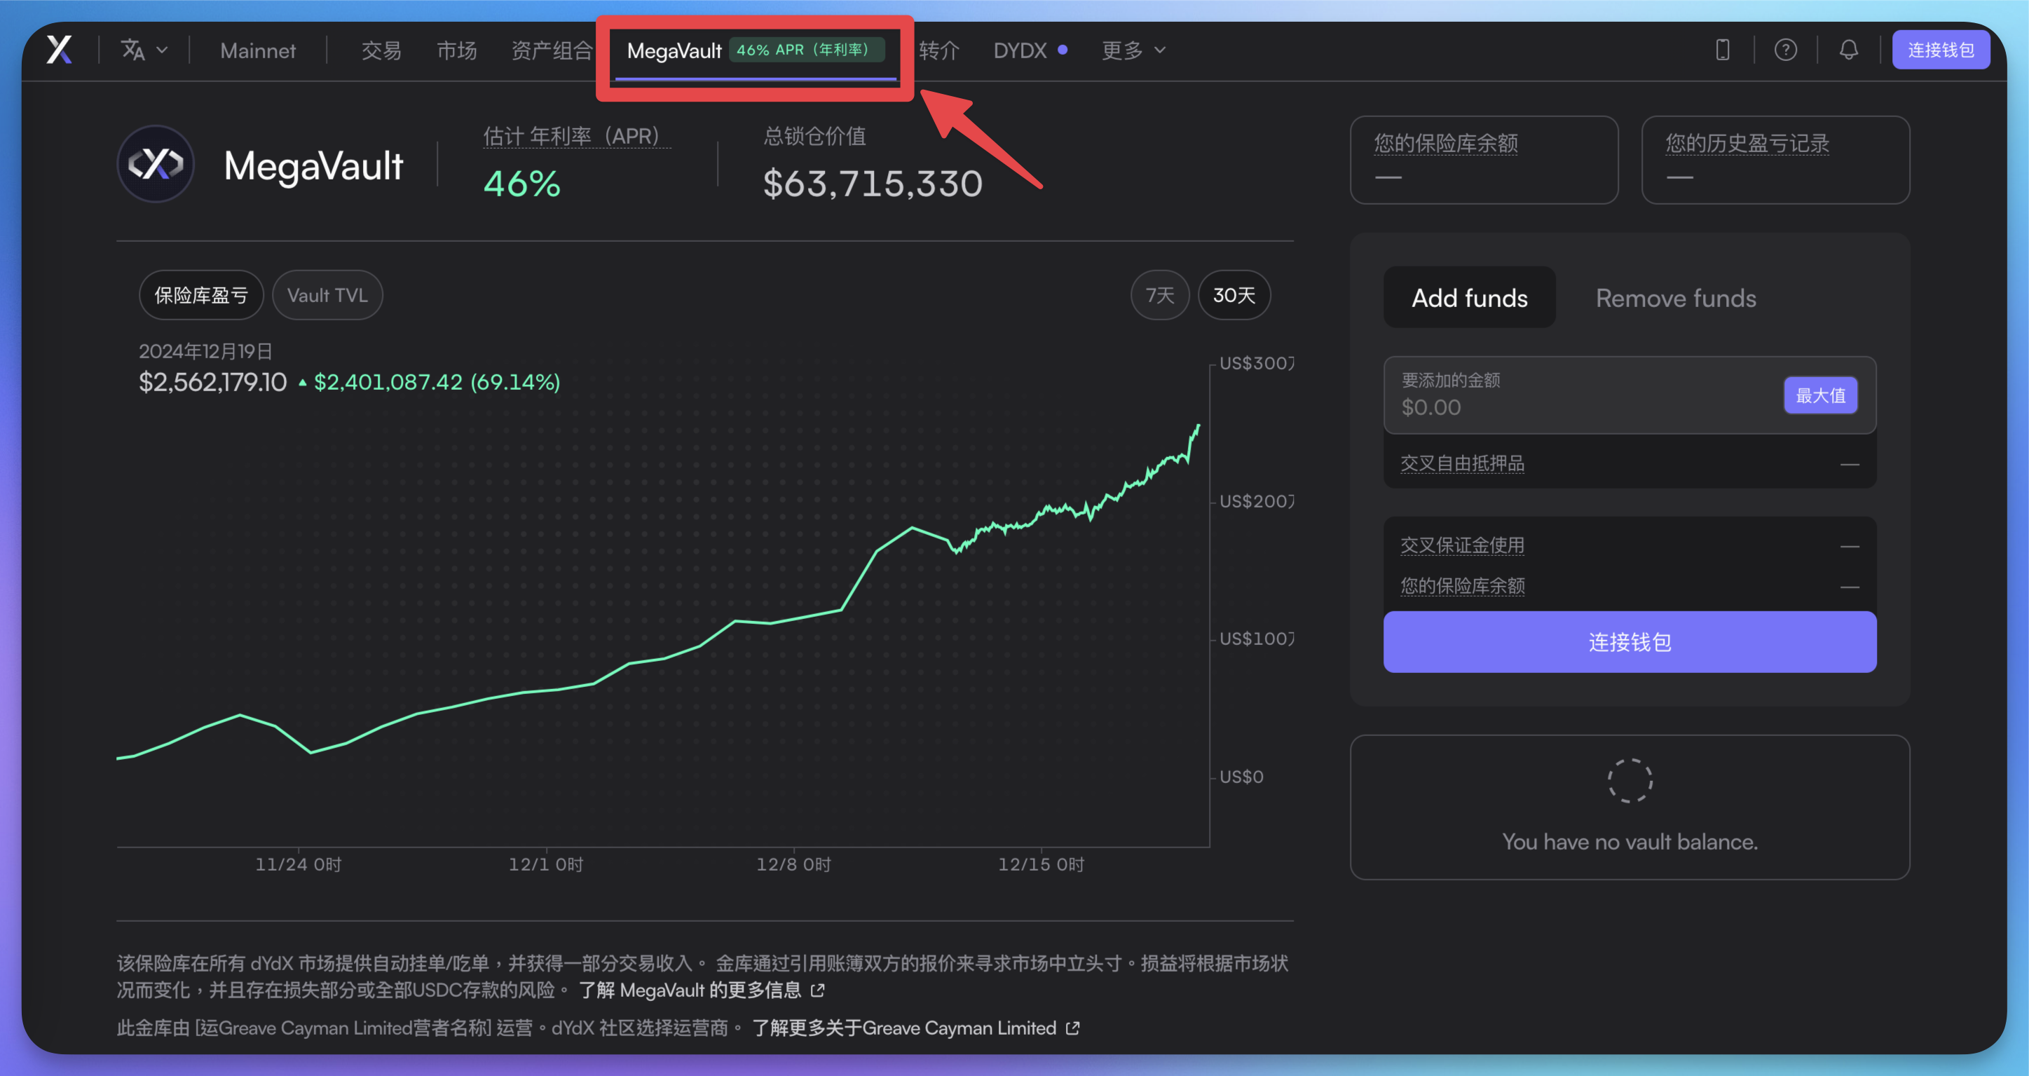Click the US$0 y-axis label
Viewport: 2029px width, 1076px height.
click(x=1241, y=777)
